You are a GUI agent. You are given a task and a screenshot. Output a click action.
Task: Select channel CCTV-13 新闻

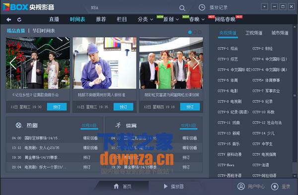coord(228,133)
